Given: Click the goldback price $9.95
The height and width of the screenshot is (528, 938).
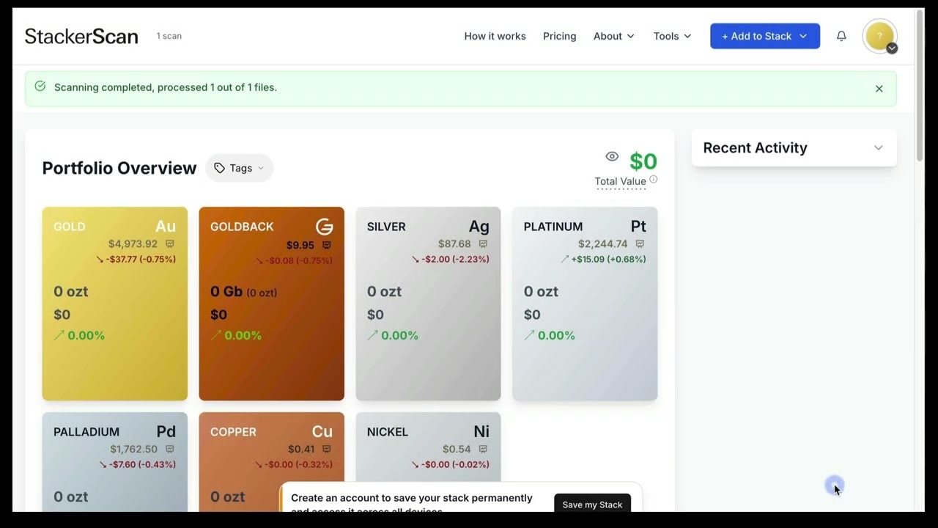Looking at the screenshot, I should tap(300, 245).
